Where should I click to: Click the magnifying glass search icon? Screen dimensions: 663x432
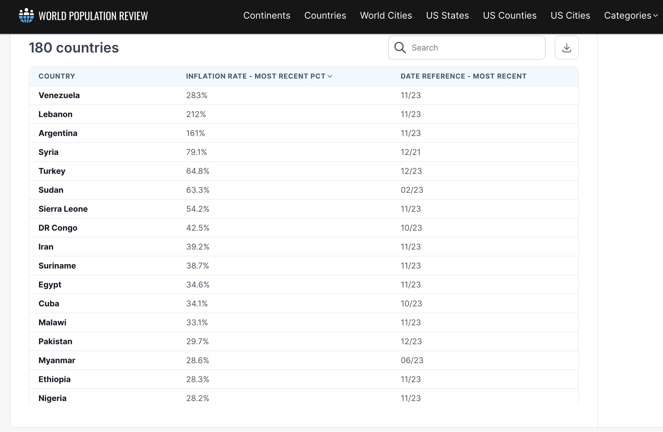coord(400,48)
